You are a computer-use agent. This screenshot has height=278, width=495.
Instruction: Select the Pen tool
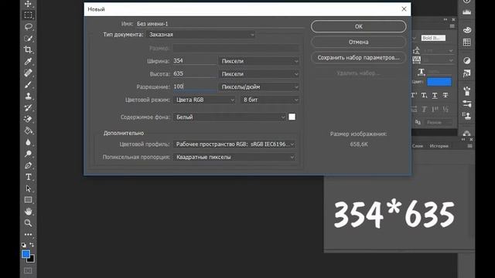coord(28,165)
